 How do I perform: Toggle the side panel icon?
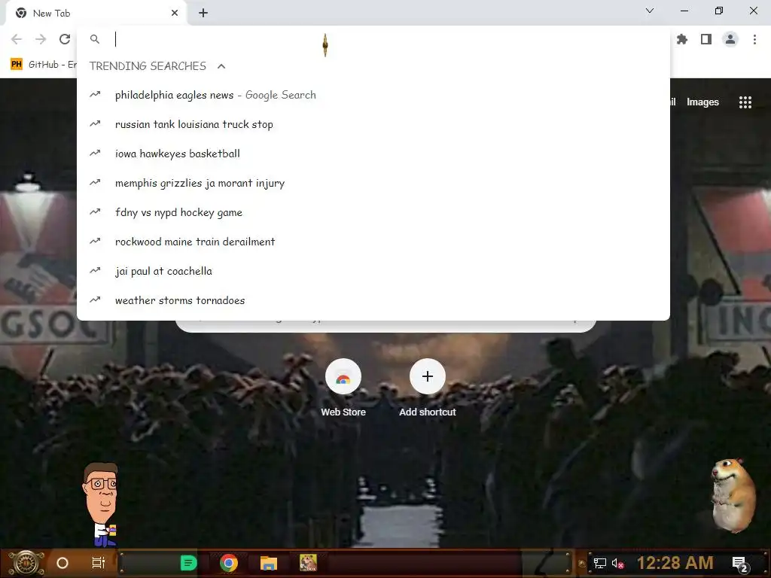point(706,39)
